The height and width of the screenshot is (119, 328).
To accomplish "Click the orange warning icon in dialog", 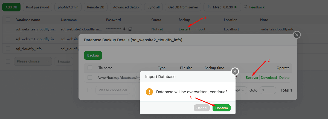I will (149, 92).
